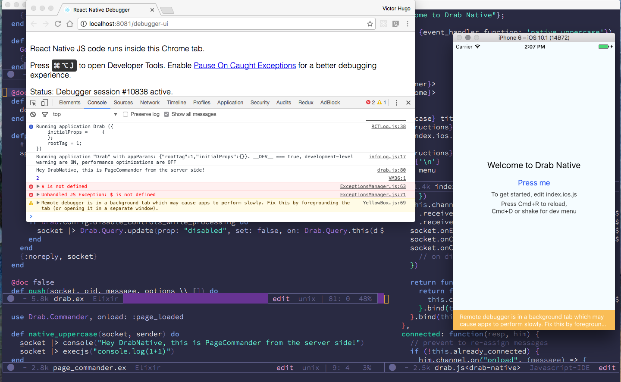Open the 'top' execution context dropdown

tap(85, 114)
